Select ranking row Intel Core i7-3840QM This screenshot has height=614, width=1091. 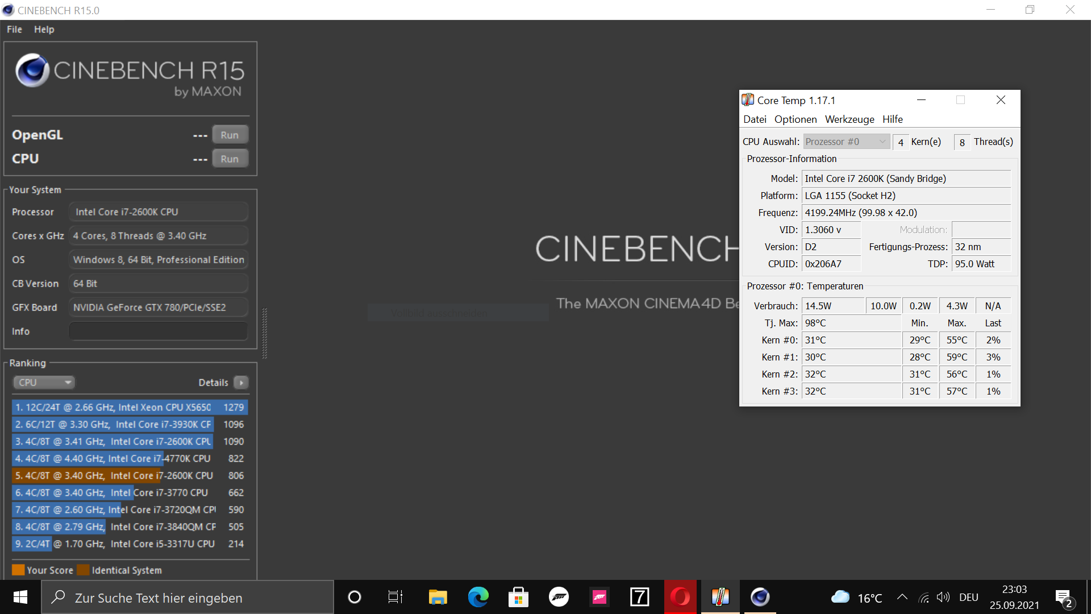130,527
